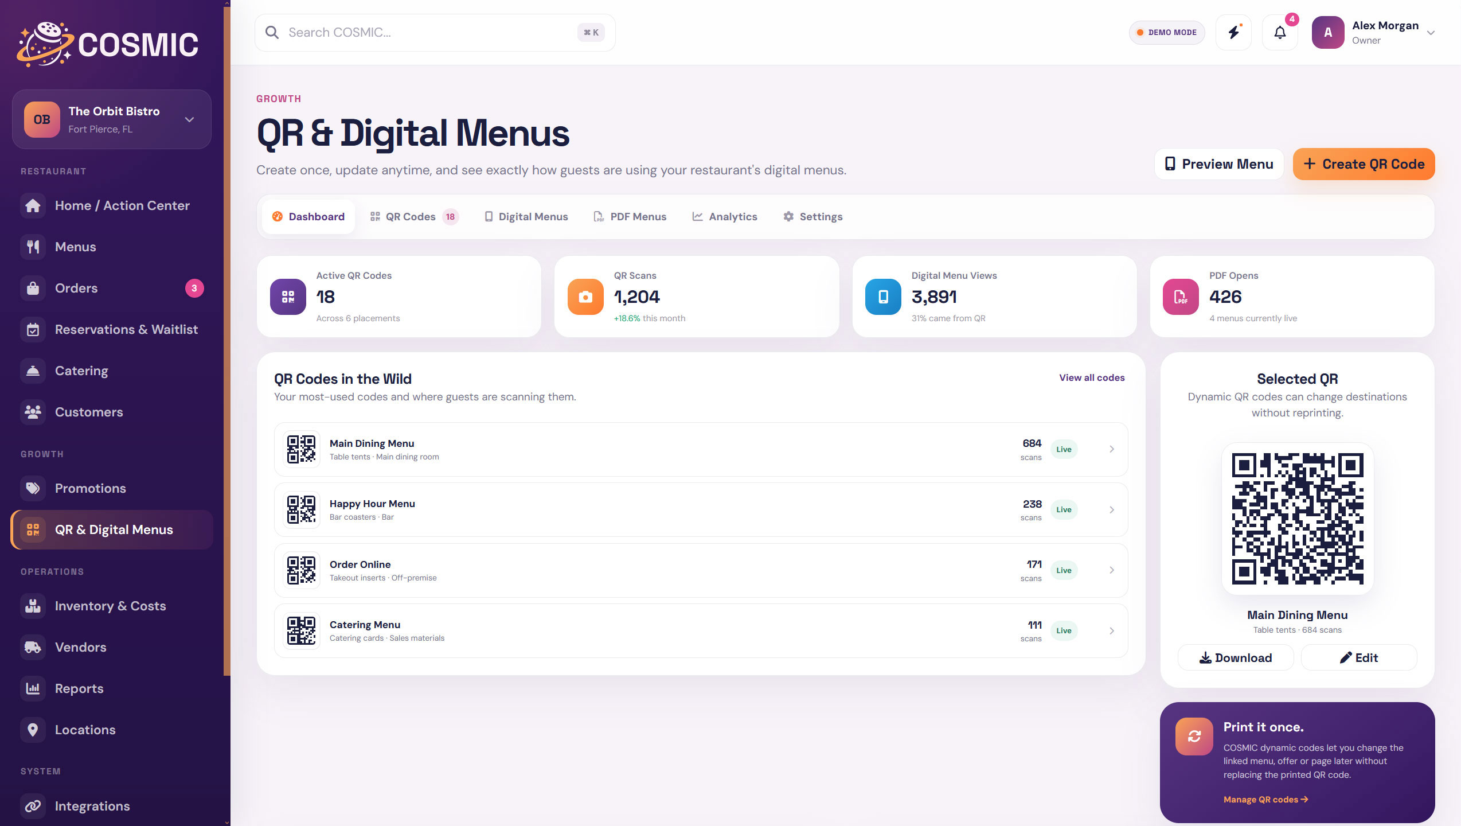Screen dimensions: 1461x826
Task: Click the Catering Menu QR thumbnail
Action: (x=302, y=630)
